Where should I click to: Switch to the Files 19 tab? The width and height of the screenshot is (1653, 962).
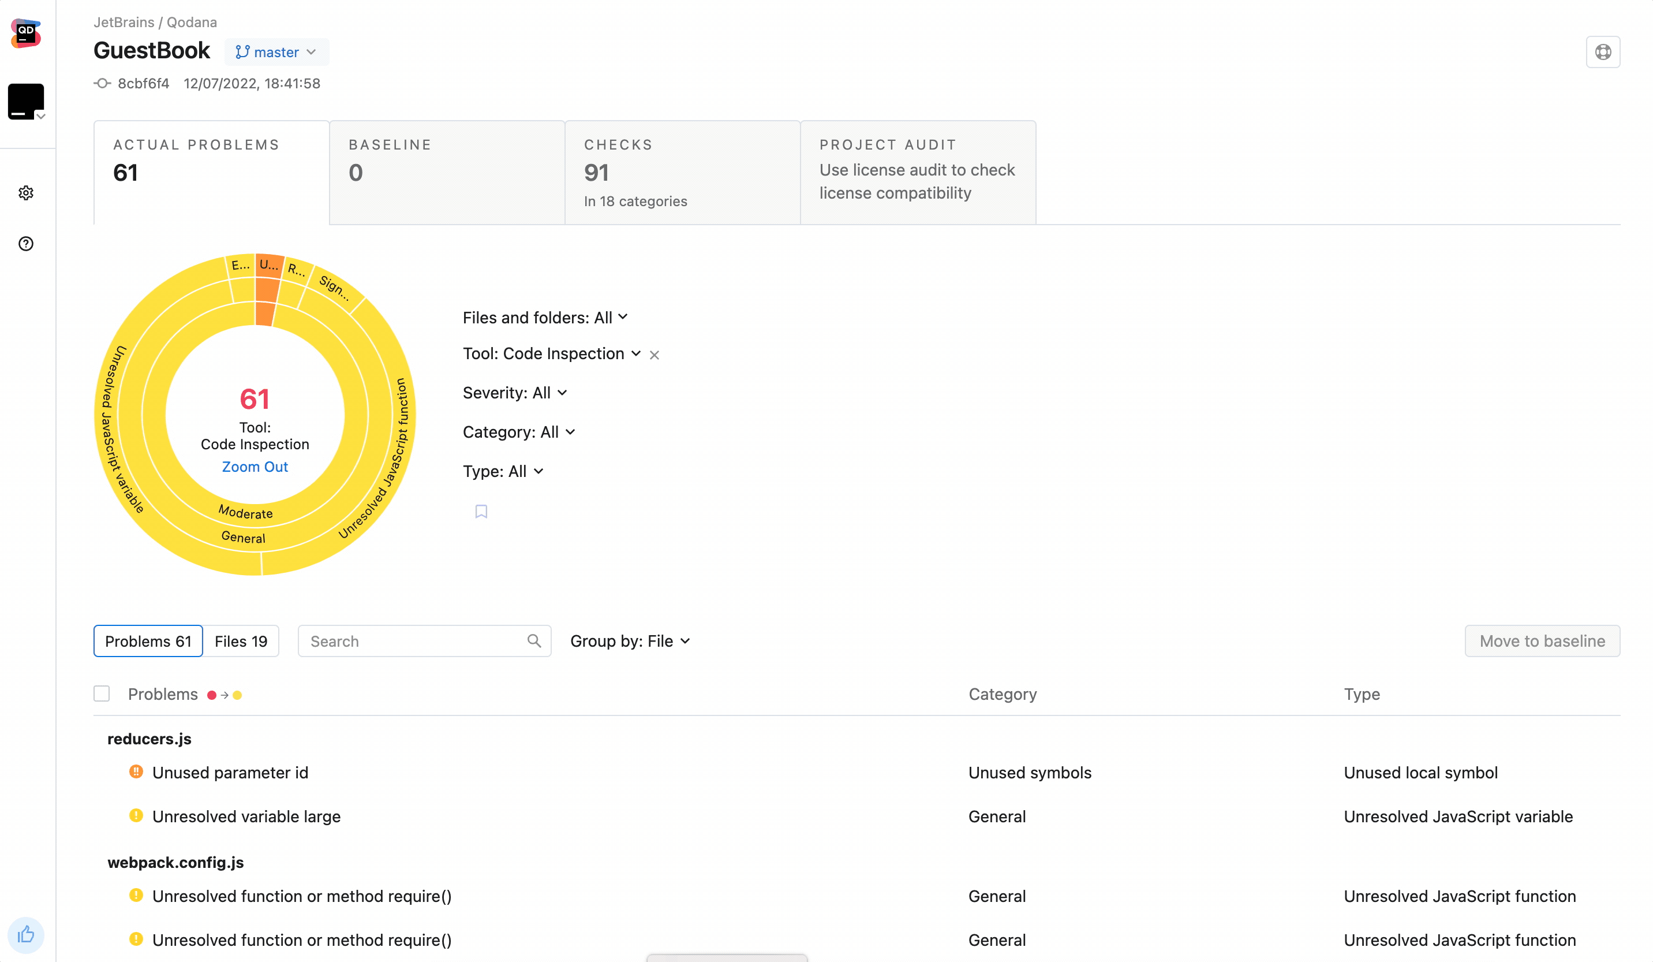(241, 641)
